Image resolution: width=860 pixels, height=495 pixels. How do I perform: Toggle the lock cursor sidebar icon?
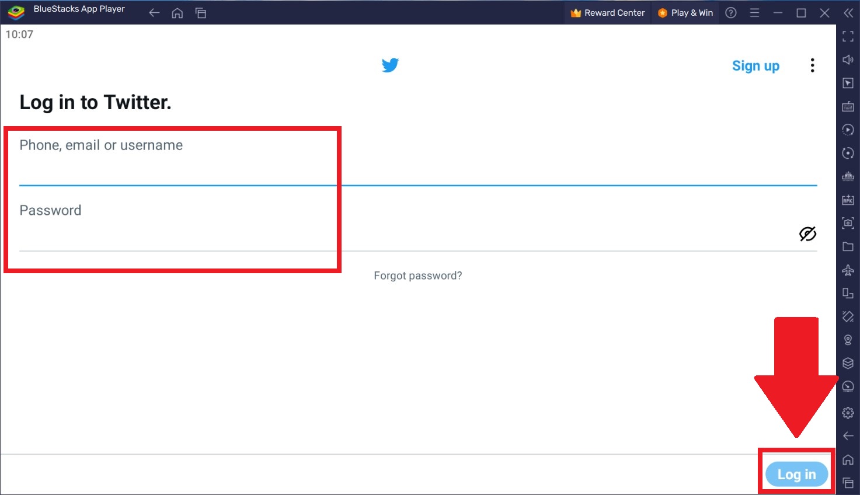point(848,83)
